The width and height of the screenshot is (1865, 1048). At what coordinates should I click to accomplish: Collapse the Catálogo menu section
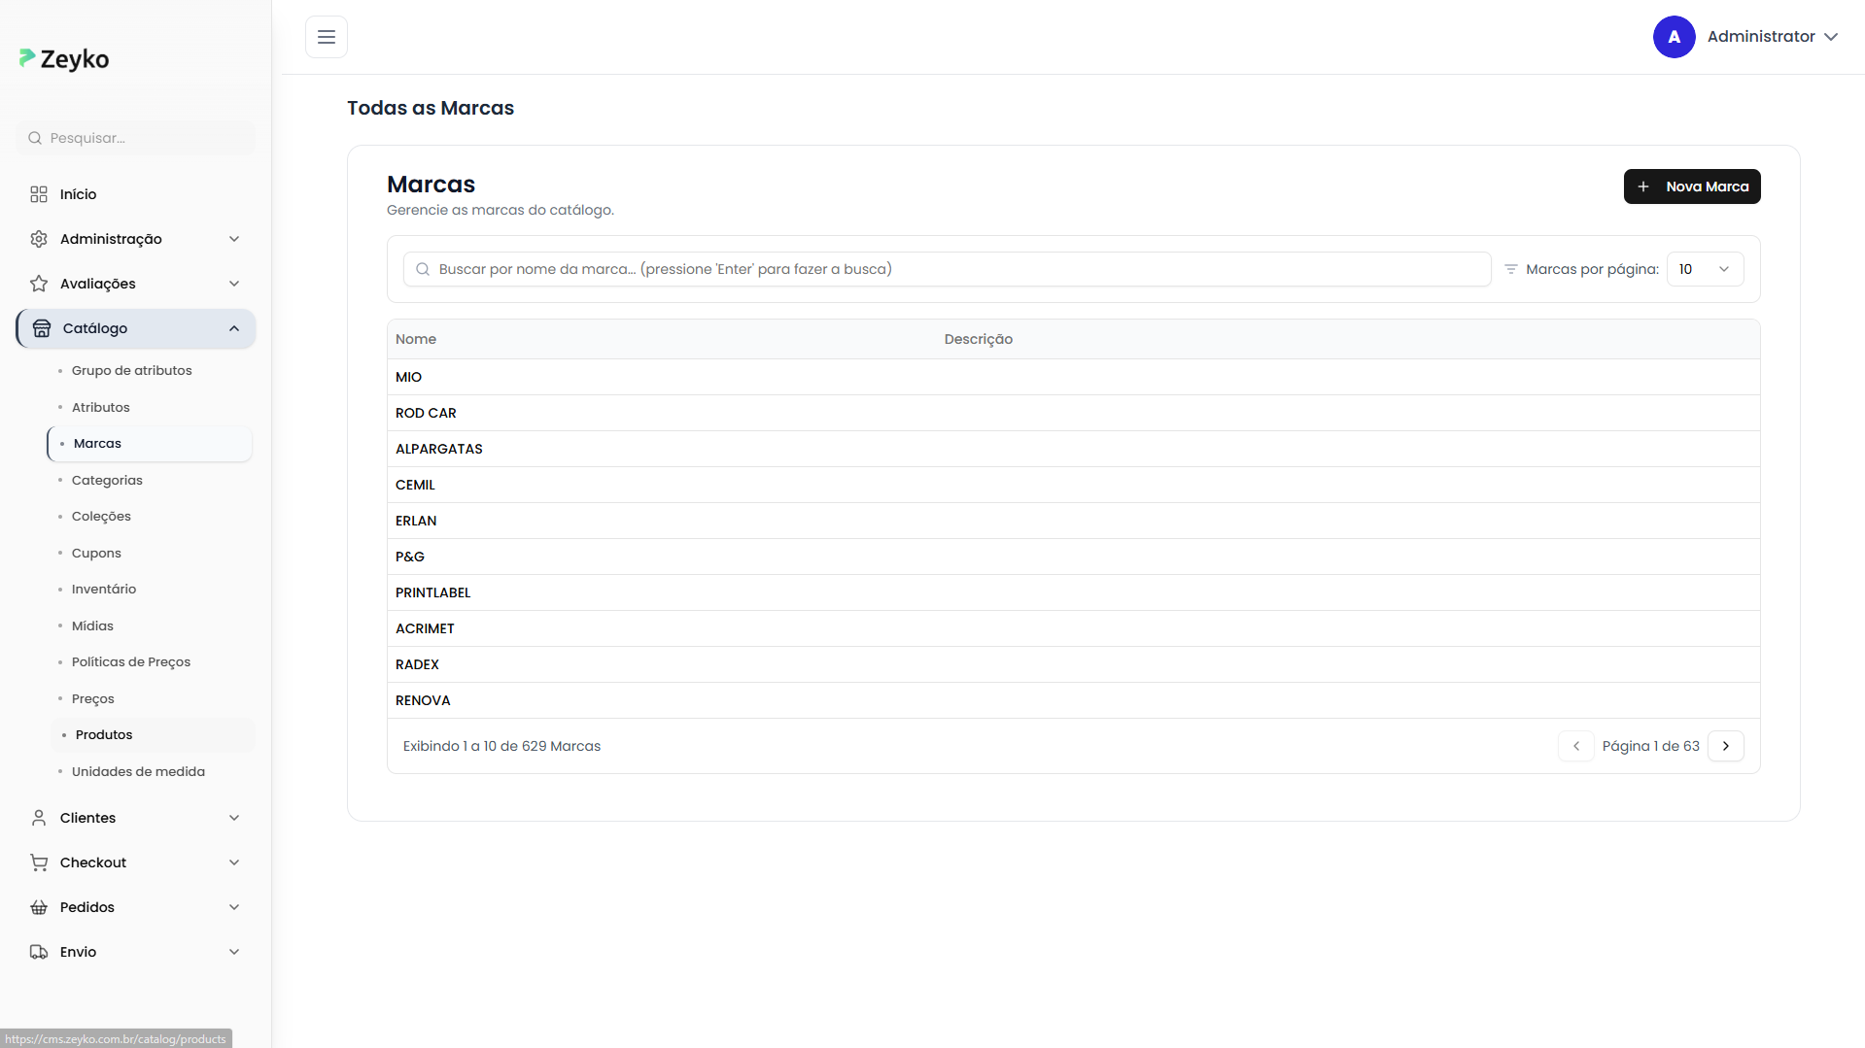234,328
